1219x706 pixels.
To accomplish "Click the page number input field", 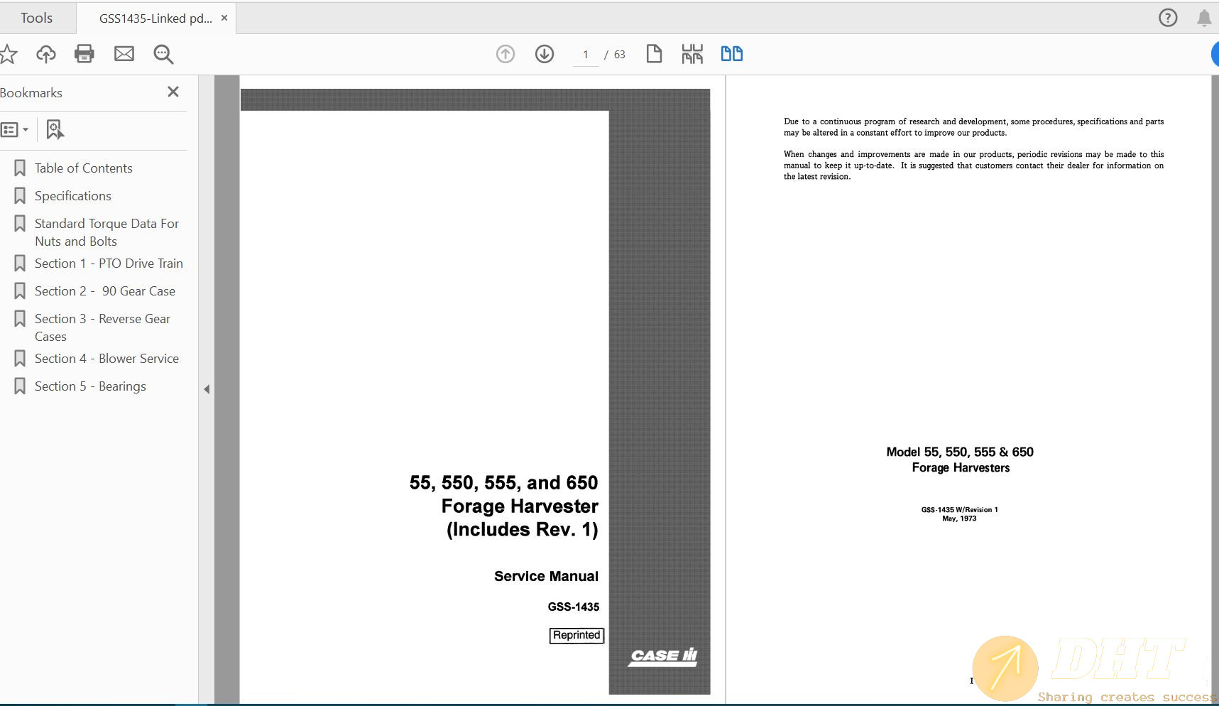I will 586,55.
